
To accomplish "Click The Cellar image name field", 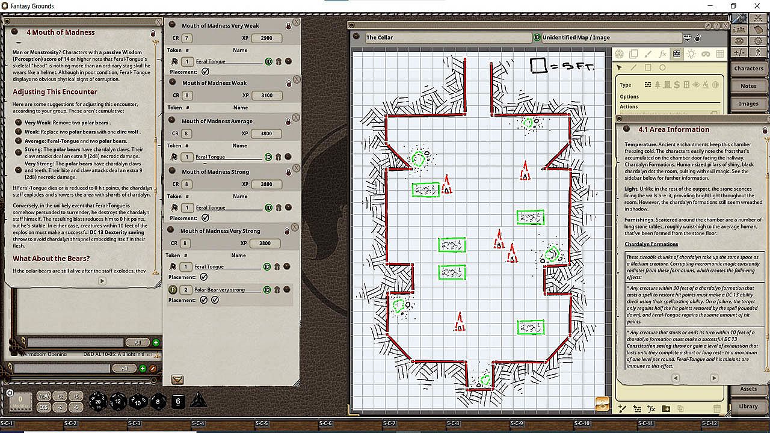I will [449, 37].
